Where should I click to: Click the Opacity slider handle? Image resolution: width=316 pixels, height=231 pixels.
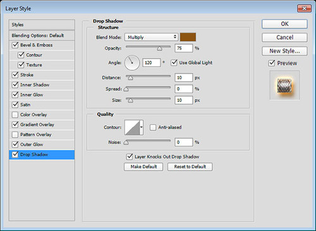point(159,48)
